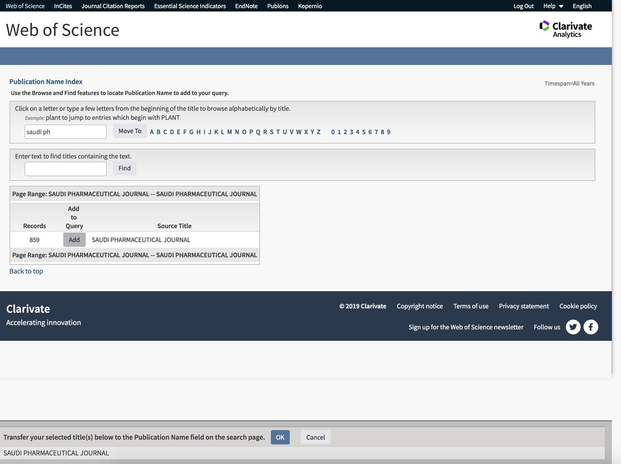Screen dimensions: 621x464
Task: Open Journal Citation Reports
Action: pyautogui.click(x=113, y=6)
